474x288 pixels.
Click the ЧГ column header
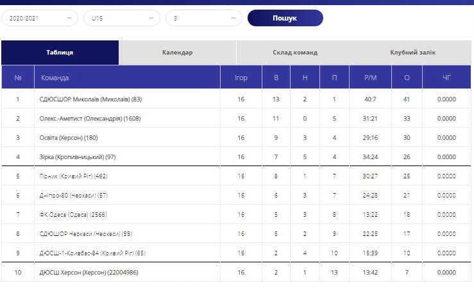[x=446, y=78]
